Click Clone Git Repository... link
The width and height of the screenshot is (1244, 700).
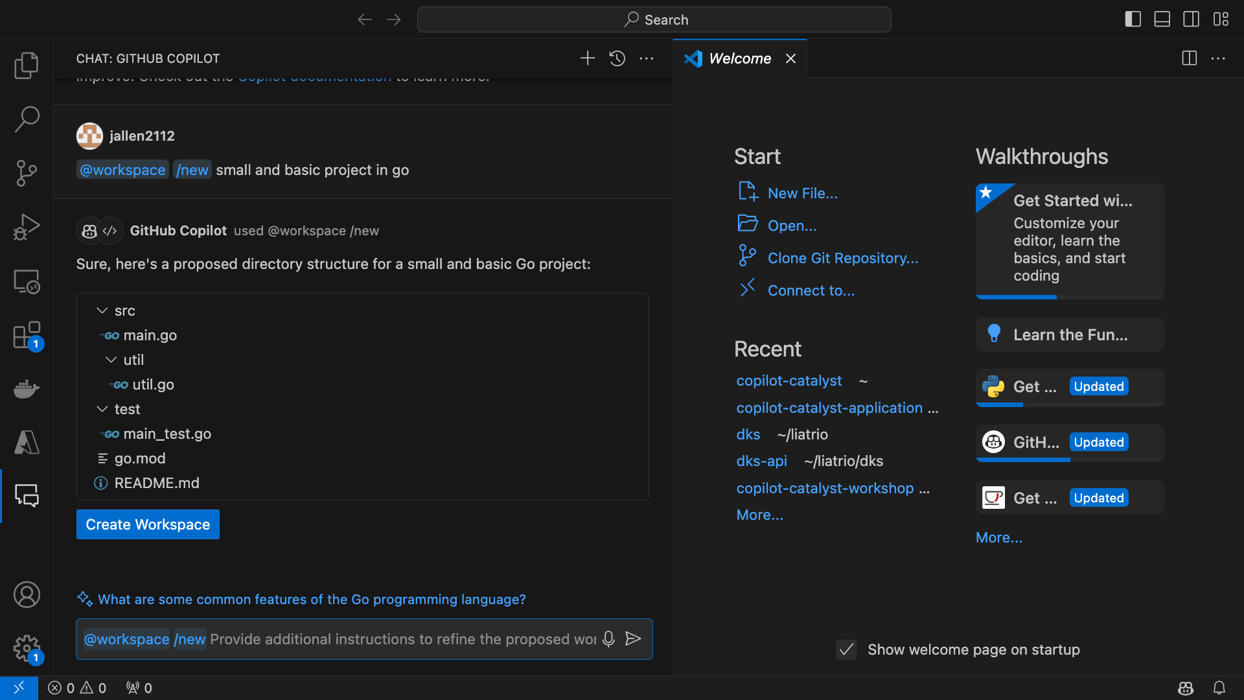843,258
